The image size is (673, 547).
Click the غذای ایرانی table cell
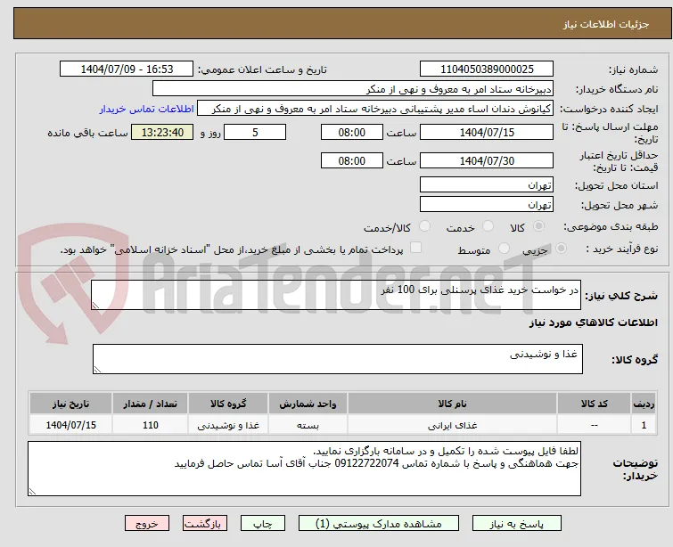click(453, 425)
